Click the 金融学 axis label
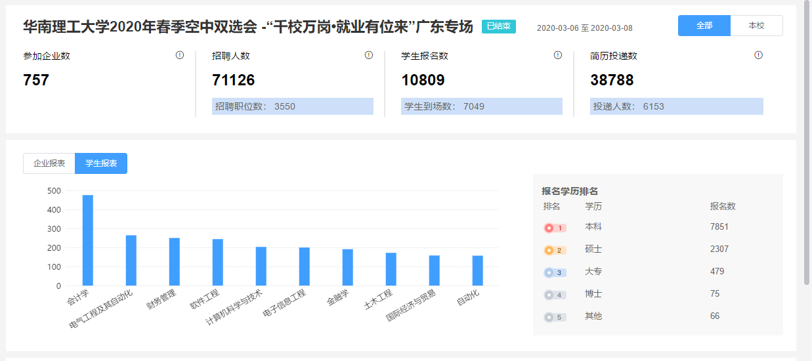Viewport: 812px width, 361px height. [x=339, y=297]
